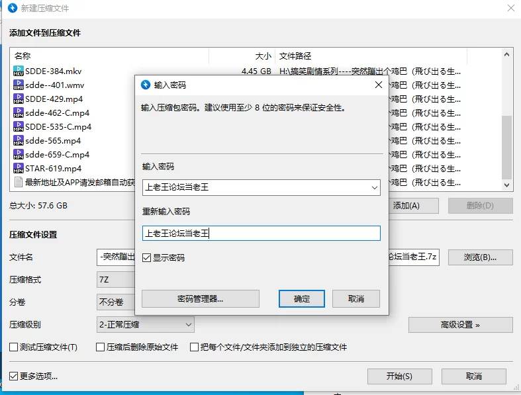Click the sdde--401.wmv file icon
This screenshot has height=395, width=521.
tap(19, 85)
